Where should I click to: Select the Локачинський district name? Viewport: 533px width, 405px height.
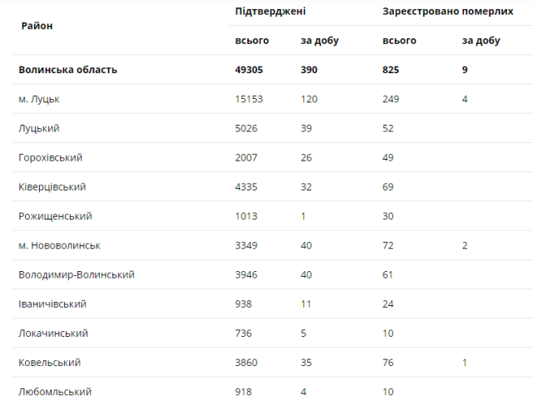click(52, 333)
